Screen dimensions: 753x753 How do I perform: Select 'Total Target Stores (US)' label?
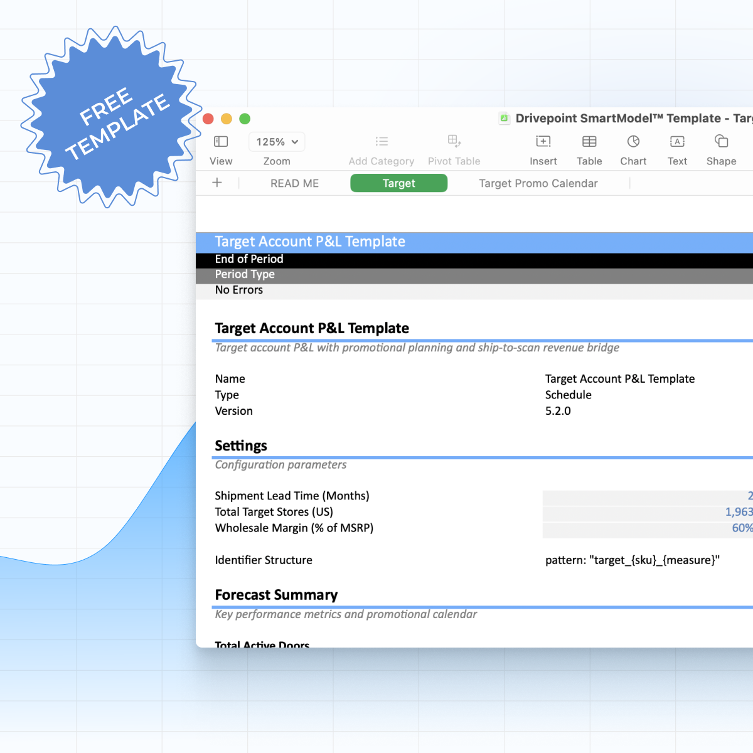(x=274, y=512)
